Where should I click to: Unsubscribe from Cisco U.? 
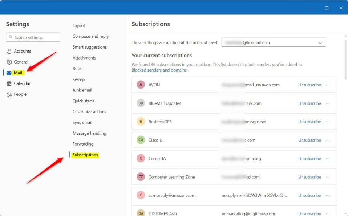[x=309, y=140]
